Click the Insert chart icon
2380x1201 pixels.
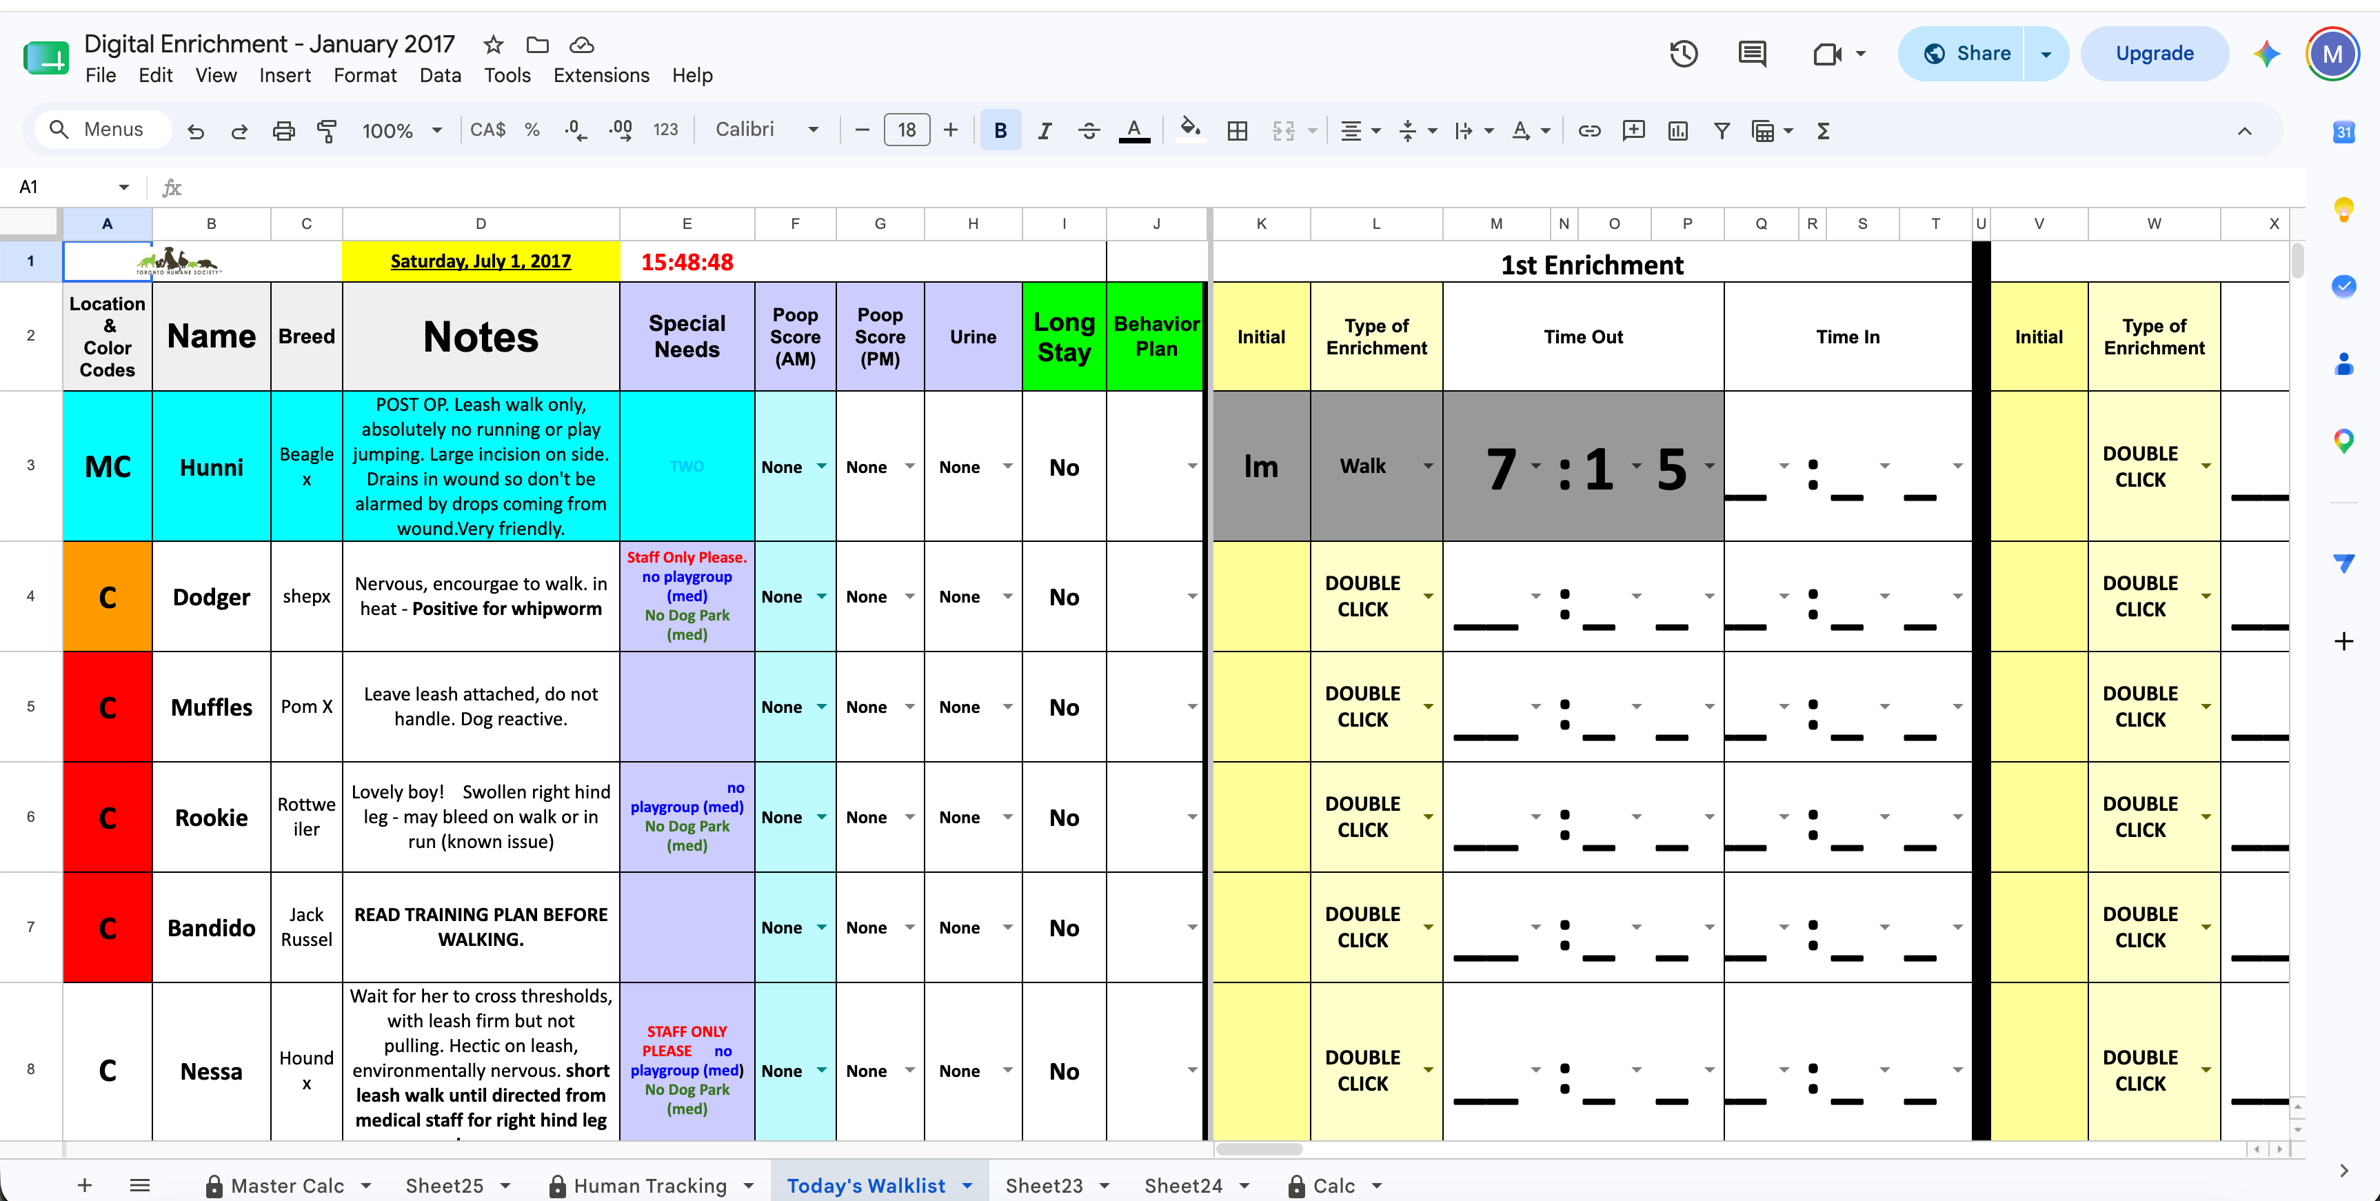1678,131
